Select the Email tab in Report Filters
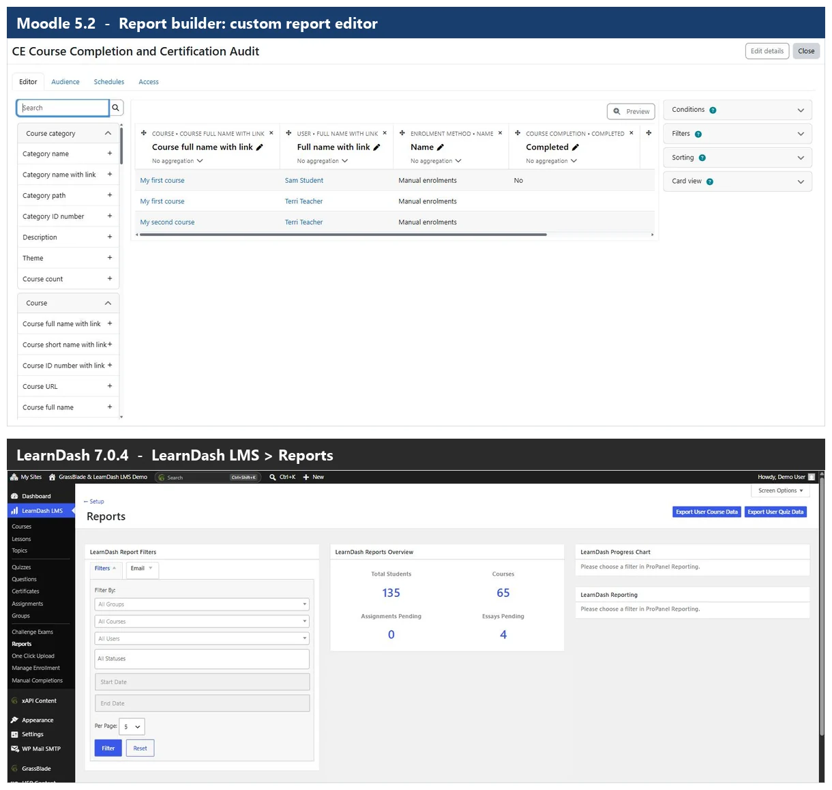 click(x=142, y=568)
